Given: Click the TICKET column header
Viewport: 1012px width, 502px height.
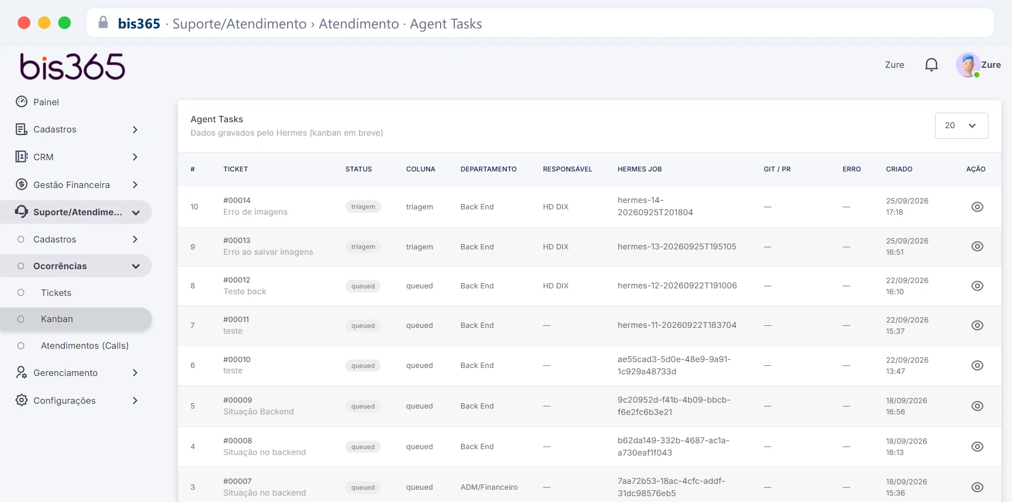Looking at the screenshot, I should point(236,169).
